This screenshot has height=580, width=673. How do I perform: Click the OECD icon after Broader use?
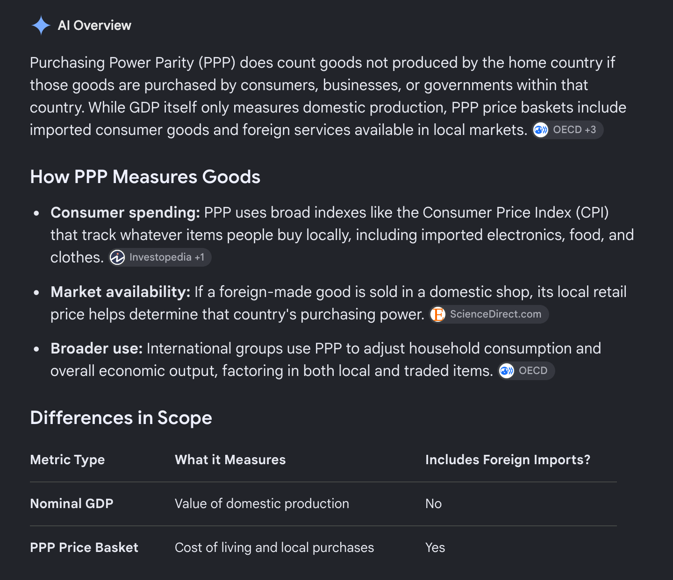pos(507,371)
